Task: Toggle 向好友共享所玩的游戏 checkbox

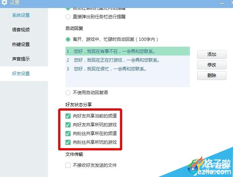Action: pos(68,125)
